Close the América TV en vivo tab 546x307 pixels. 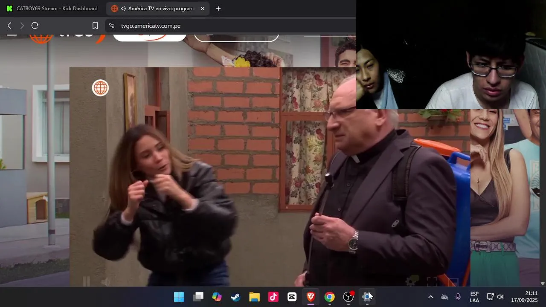point(203,9)
